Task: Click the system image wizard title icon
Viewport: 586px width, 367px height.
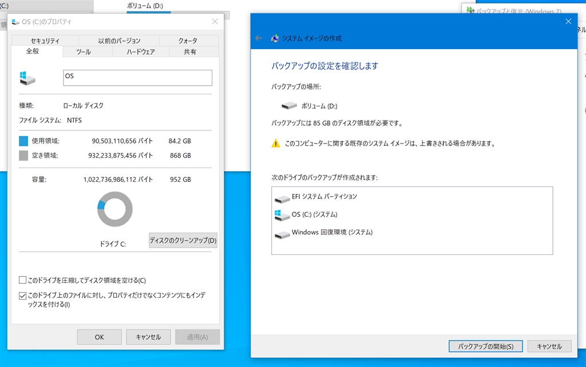Action: click(x=275, y=38)
